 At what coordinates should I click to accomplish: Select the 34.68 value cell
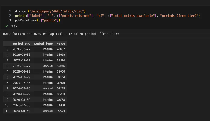coord(61,105)
